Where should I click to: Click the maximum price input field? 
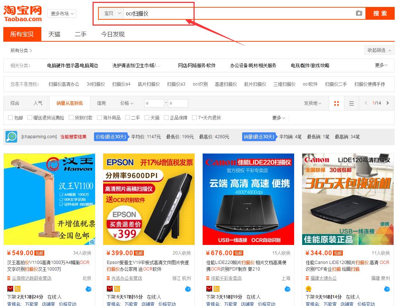[x=178, y=103]
